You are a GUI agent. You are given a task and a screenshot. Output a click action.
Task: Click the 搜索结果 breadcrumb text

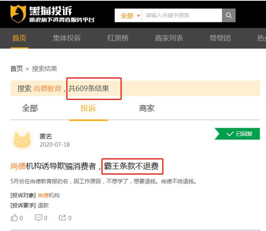click(44, 69)
